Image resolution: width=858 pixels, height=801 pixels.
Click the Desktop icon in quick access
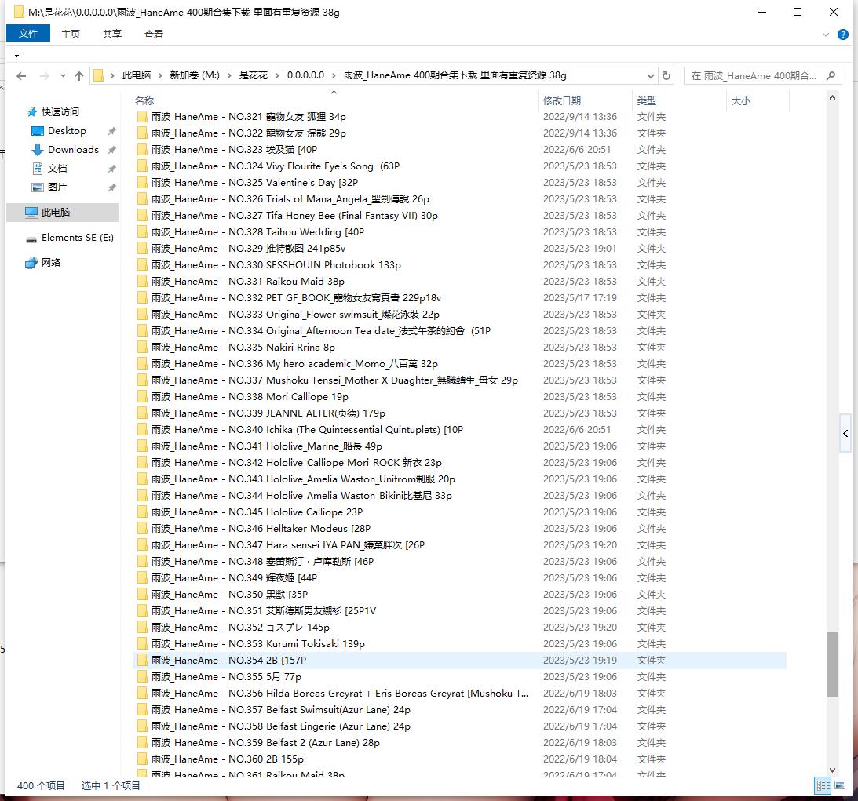coord(37,131)
